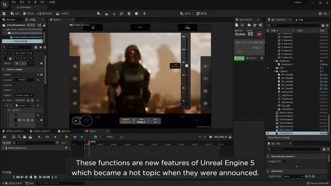Activate the Foliage mode toolbar icon

(x=114, y=14)
